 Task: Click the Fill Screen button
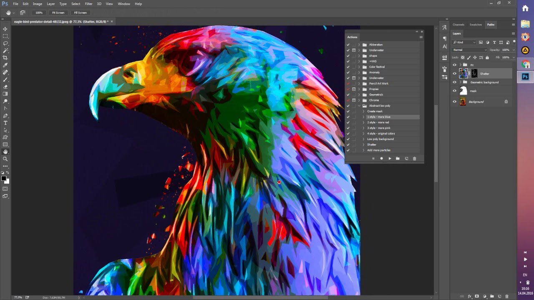pyautogui.click(x=81, y=12)
